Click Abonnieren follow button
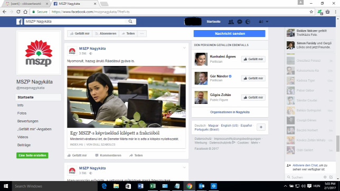 point(106,34)
